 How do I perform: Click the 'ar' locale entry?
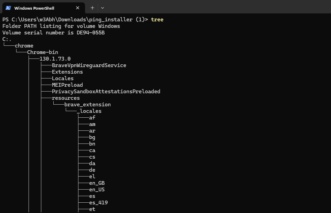coord(92,131)
